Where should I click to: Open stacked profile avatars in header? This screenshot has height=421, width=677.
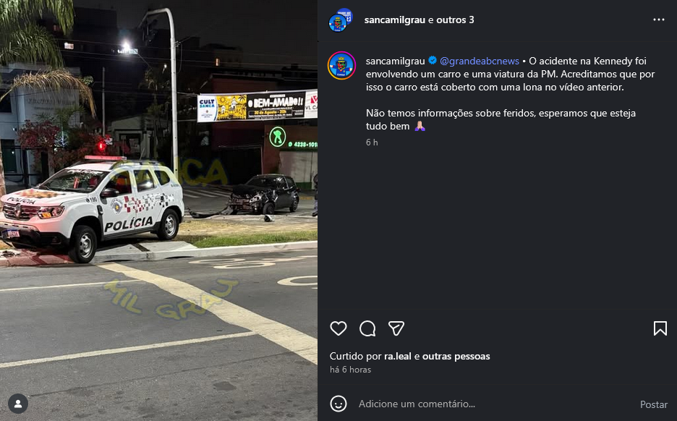(341, 20)
